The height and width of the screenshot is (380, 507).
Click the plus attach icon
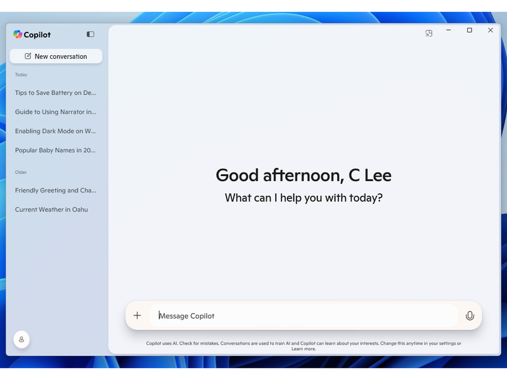[137, 315]
